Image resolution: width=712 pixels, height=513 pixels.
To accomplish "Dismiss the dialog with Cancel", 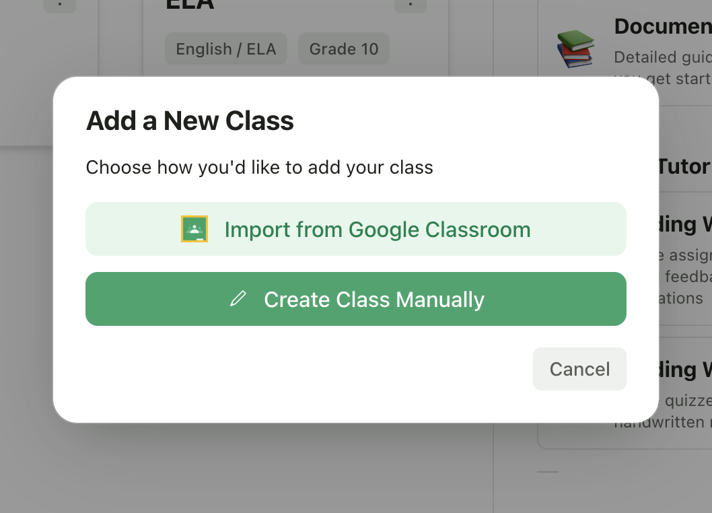I will point(579,369).
